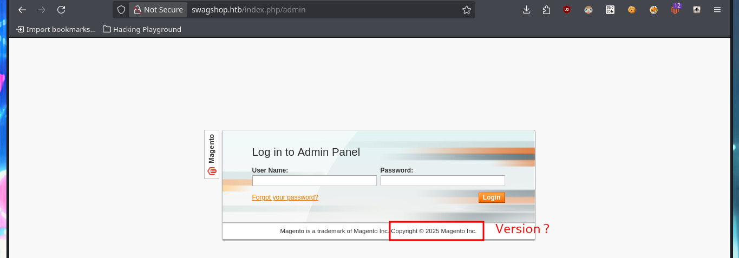The width and height of the screenshot is (739, 258).
Task: Go back to the previous page
Action: [x=22, y=10]
